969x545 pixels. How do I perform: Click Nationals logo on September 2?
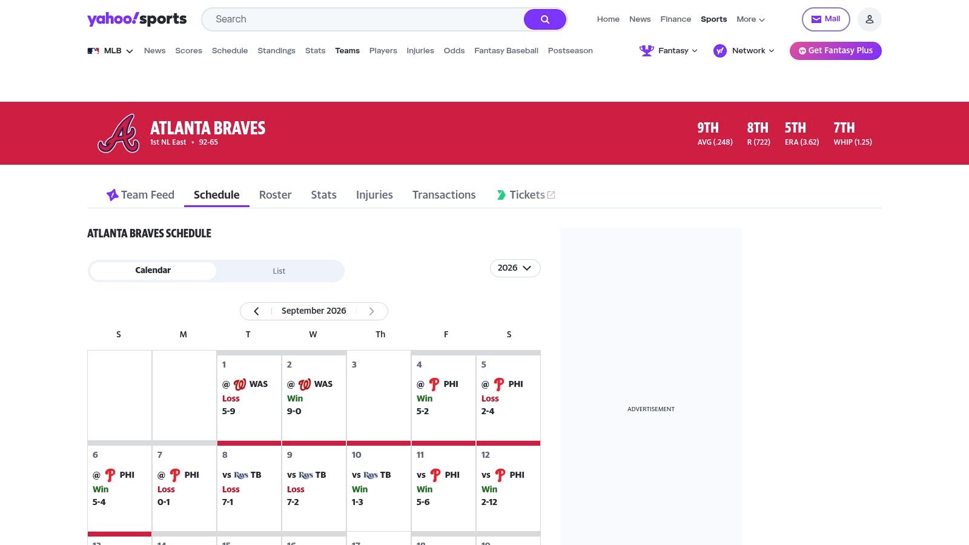tap(305, 385)
